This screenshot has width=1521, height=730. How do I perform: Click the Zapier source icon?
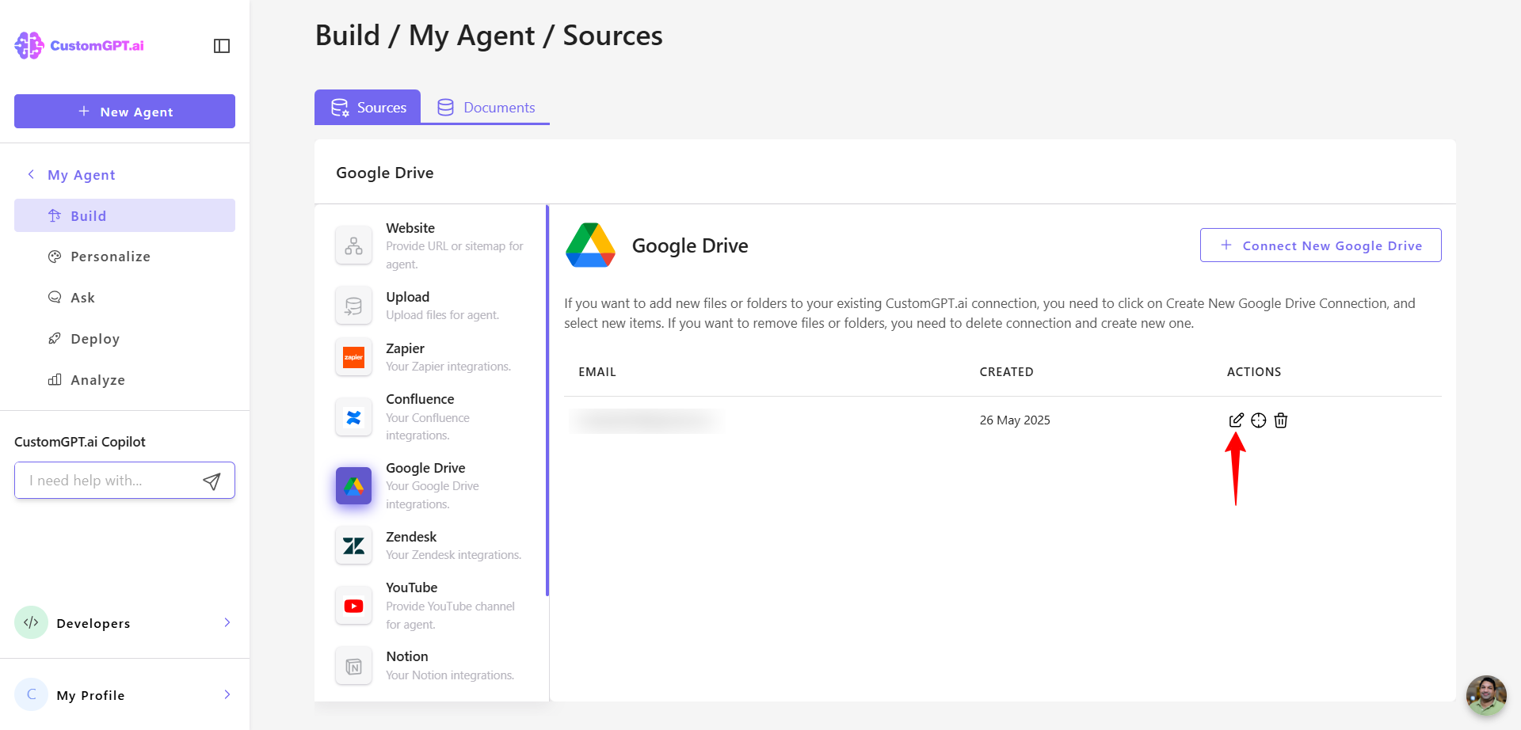point(353,357)
